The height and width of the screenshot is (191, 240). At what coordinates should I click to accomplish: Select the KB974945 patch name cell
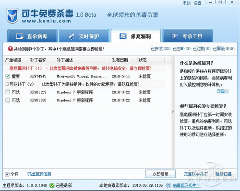pyautogui.click(x=38, y=76)
